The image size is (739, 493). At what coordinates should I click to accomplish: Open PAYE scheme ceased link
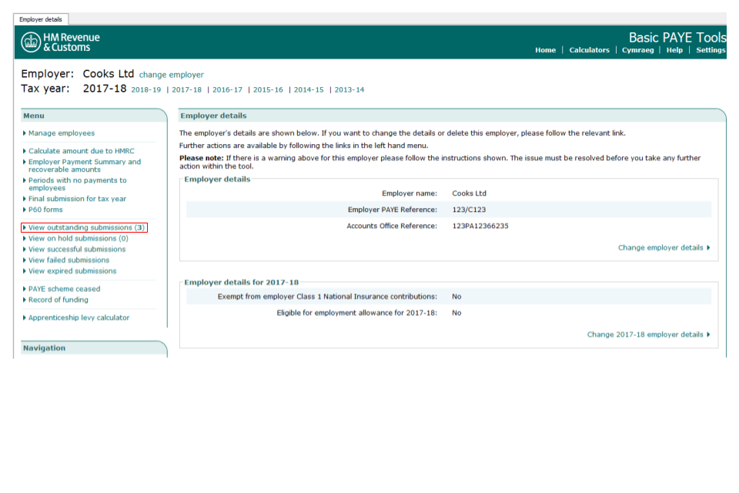pos(64,289)
